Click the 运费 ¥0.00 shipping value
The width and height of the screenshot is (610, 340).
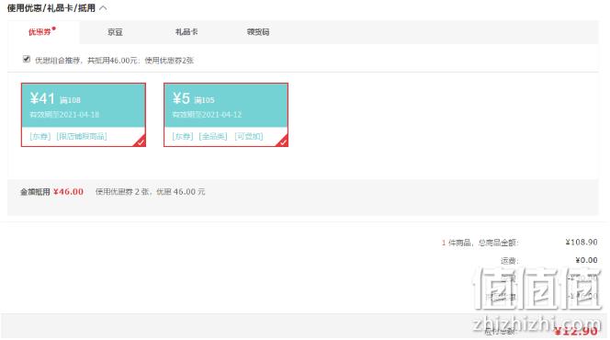pyautogui.click(x=586, y=260)
